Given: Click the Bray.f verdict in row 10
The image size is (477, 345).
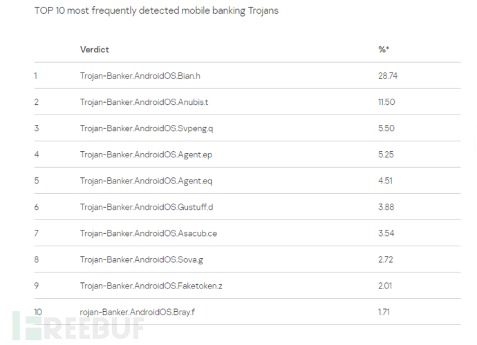Looking at the screenshot, I should [138, 312].
